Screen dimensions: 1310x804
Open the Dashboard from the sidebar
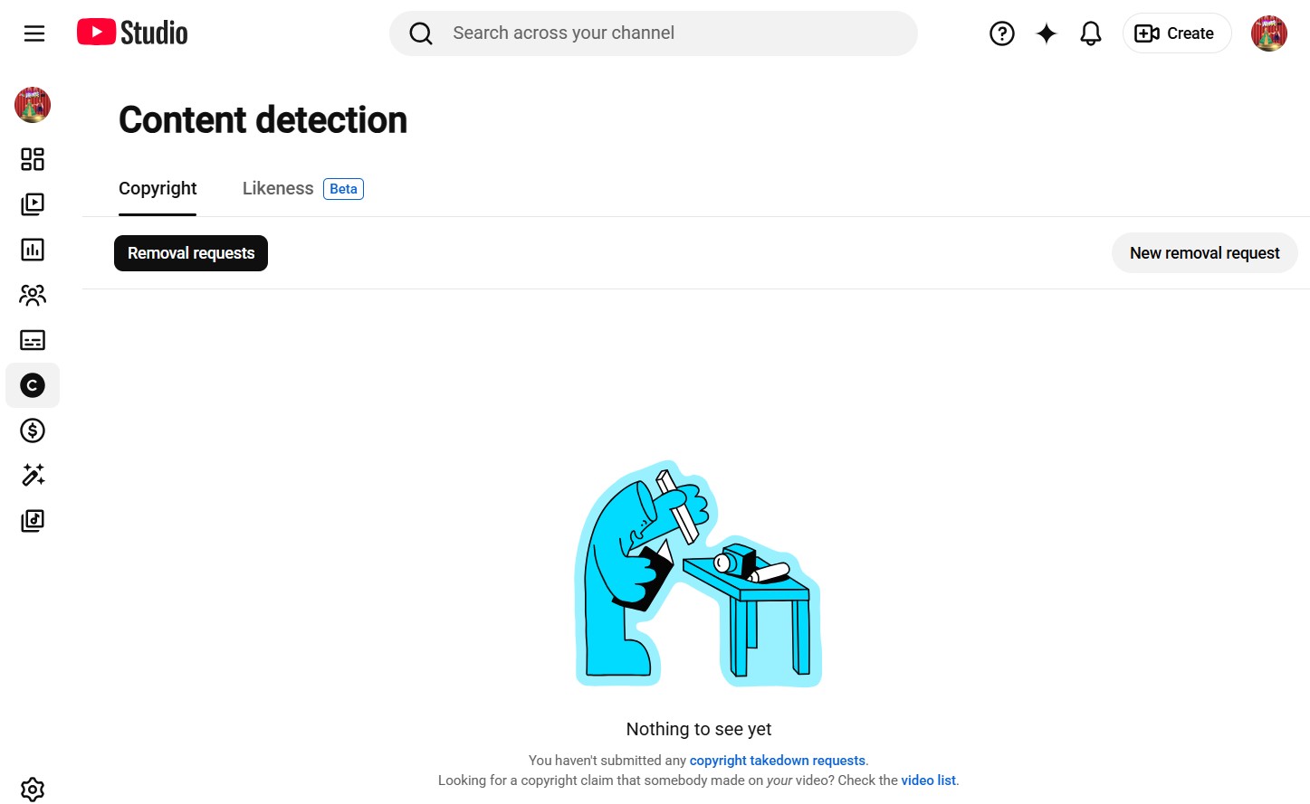(x=33, y=159)
